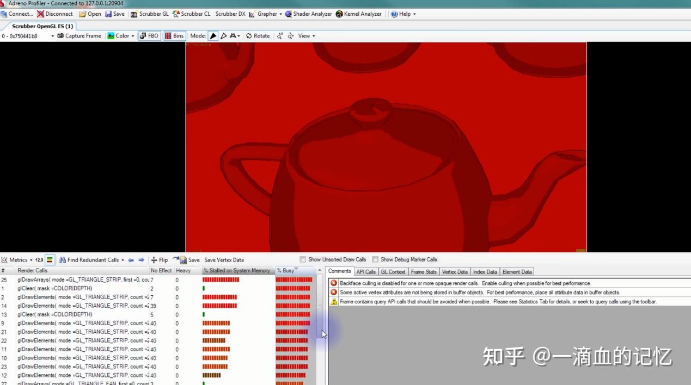The width and height of the screenshot is (691, 385).
Task: Open the FBO viewer
Action: tap(149, 35)
